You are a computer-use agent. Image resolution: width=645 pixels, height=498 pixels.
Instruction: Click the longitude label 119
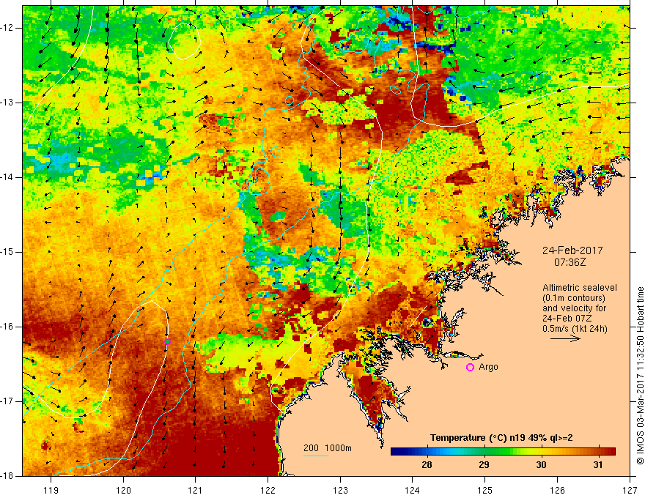tap(51, 490)
